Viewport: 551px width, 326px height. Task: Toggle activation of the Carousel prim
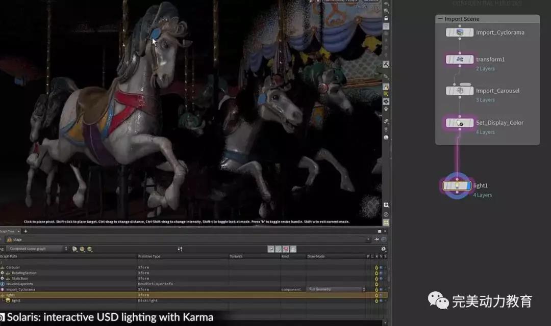377,267
